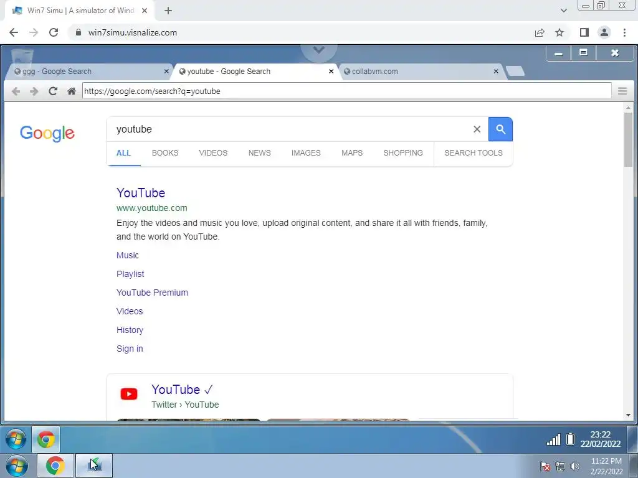Screen dimensions: 638x478
Task: Select the NEWS results tab
Action: 260,153
